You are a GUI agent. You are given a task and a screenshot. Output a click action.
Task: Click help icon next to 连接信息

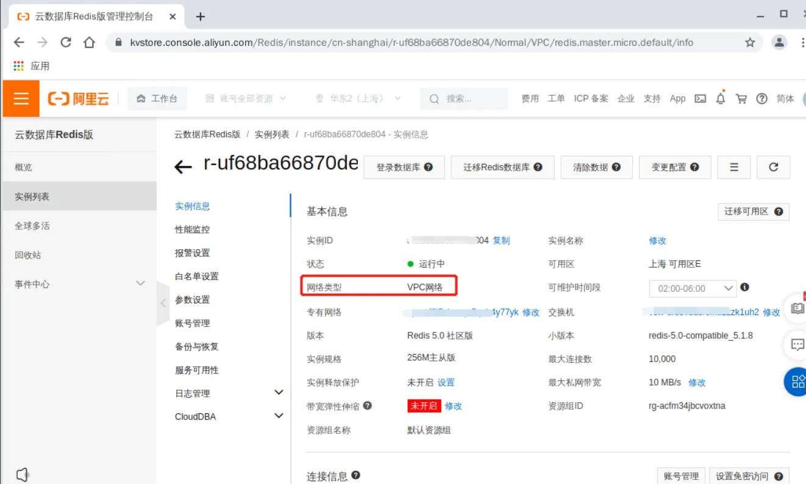tap(355, 475)
